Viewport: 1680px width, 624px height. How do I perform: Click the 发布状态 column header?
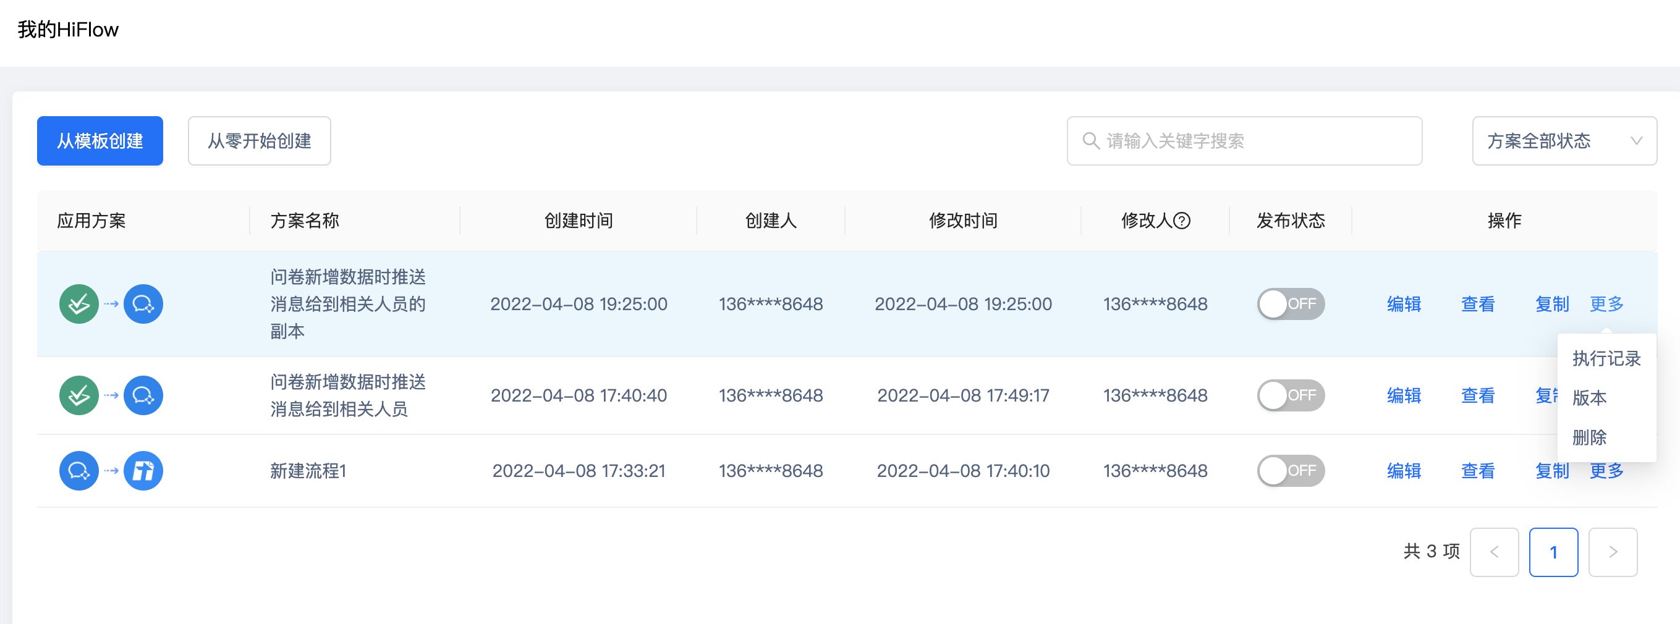click(1291, 221)
